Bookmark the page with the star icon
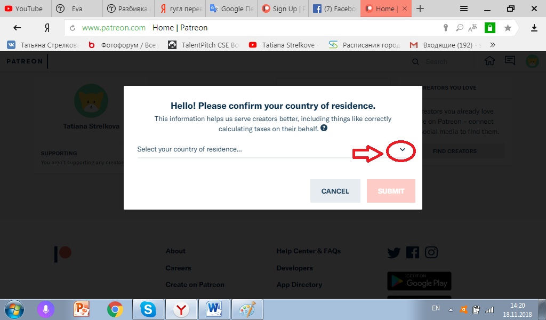Screen dimensions: 546x320 (508, 28)
